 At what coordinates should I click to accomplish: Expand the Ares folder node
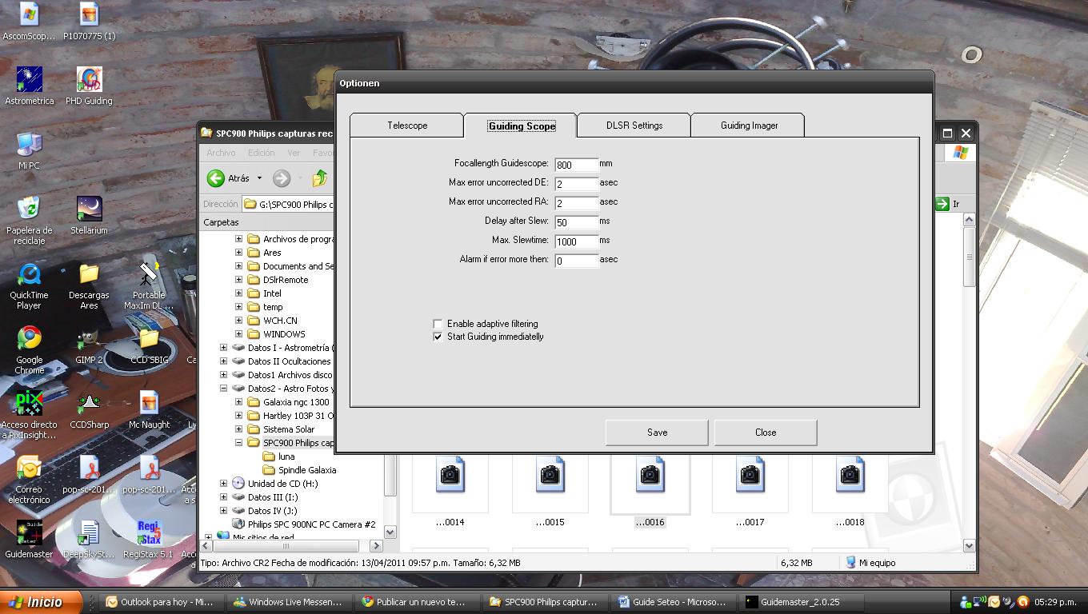238,253
